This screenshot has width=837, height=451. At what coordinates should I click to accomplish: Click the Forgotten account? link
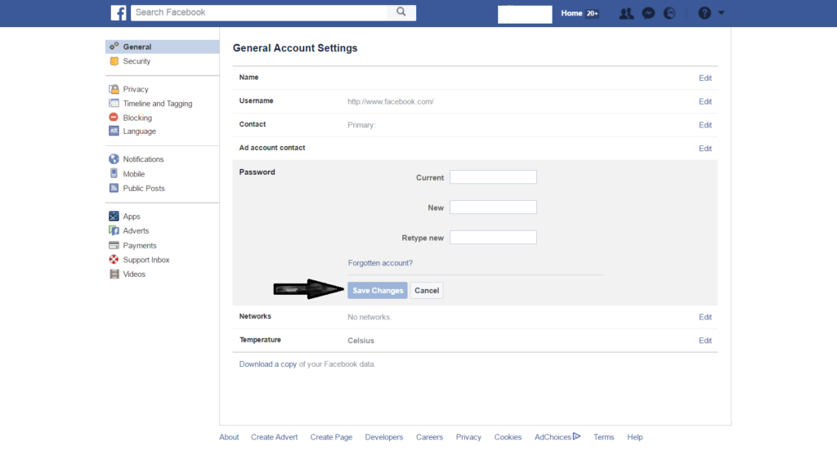[x=380, y=263]
